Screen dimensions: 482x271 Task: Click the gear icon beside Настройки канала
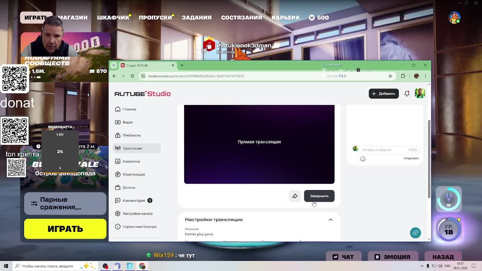click(118, 213)
